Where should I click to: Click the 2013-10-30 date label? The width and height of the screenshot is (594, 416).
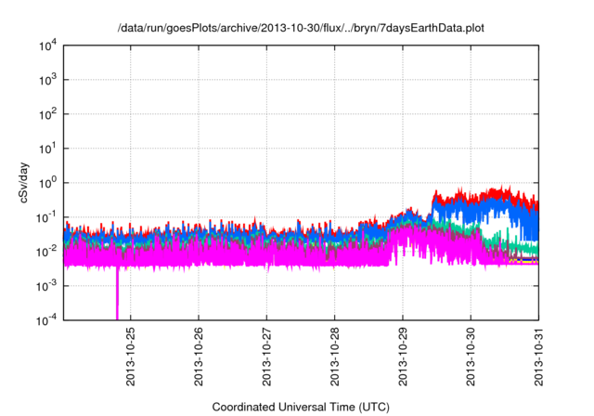471,357
